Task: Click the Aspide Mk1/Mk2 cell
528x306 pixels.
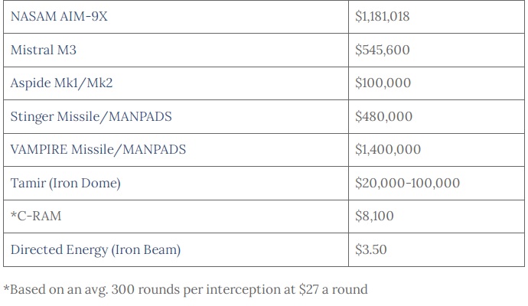Action: coord(176,83)
